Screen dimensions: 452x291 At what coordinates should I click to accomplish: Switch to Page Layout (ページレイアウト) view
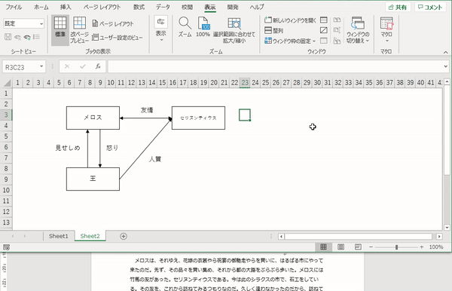pyautogui.click(x=113, y=23)
